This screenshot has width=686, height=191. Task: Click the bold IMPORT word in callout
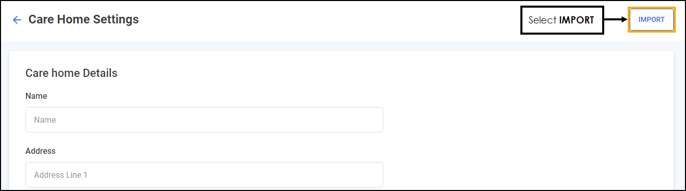[577, 20]
